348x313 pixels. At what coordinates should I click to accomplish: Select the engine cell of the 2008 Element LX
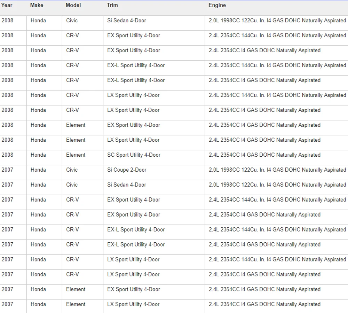264,140
